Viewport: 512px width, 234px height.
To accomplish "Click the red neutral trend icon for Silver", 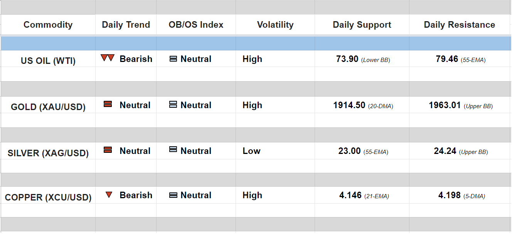I will (108, 150).
